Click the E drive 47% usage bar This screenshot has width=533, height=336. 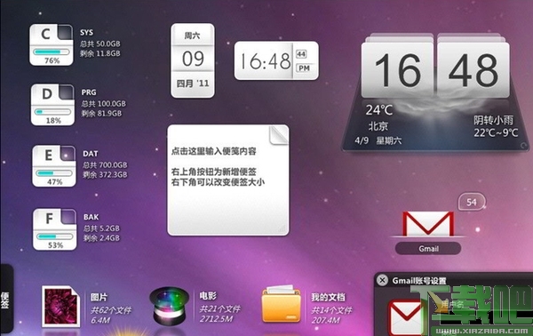[54, 173]
